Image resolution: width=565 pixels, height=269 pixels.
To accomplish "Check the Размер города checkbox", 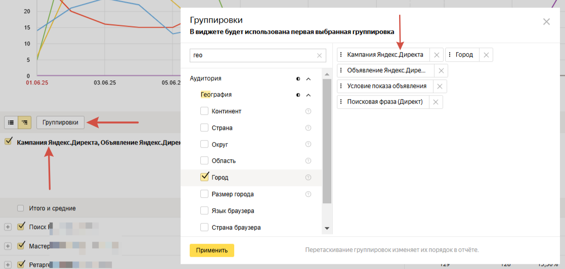I will pyautogui.click(x=204, y=194).
